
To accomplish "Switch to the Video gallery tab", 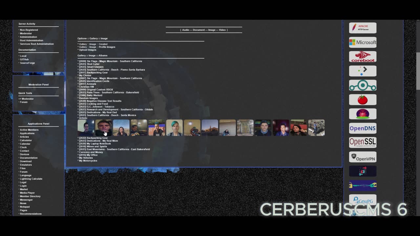I will 222,30.
